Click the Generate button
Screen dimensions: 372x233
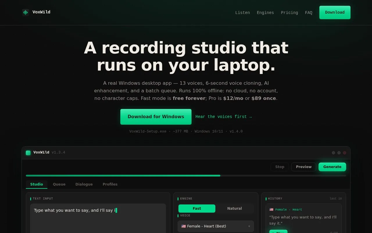point(332,167)
